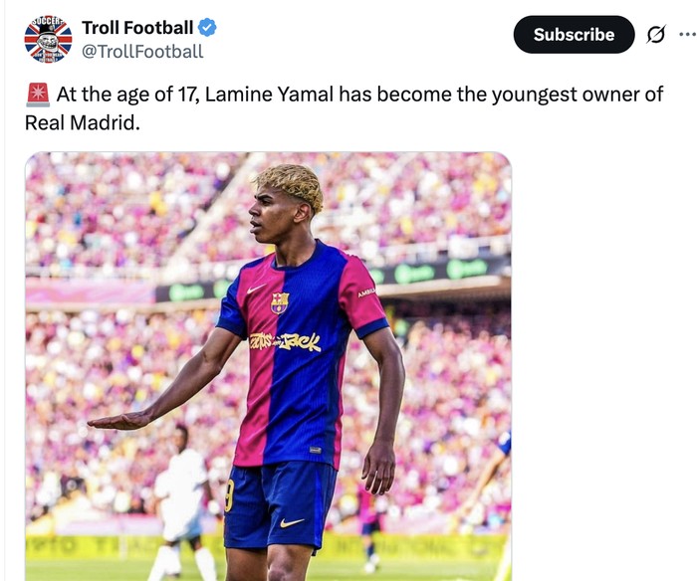Open the tweet's stadium photo

click(268, 366)
